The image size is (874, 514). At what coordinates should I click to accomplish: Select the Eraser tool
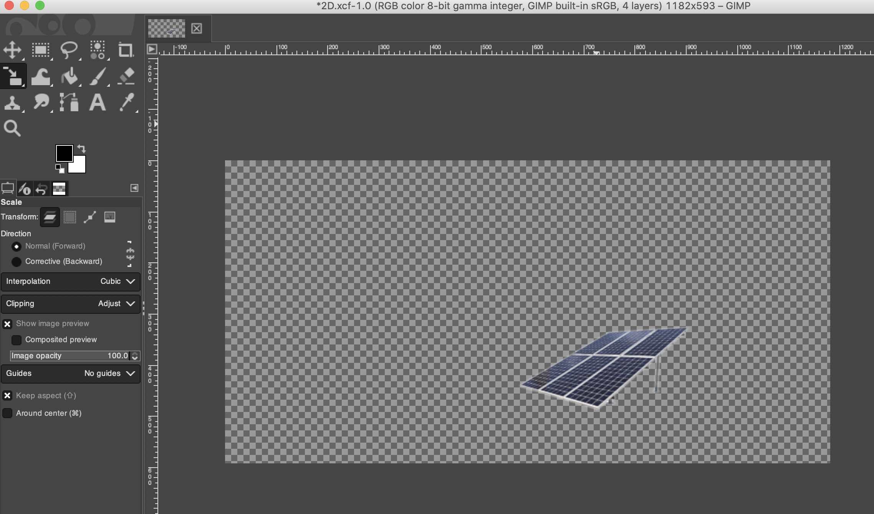coord(126,76)
